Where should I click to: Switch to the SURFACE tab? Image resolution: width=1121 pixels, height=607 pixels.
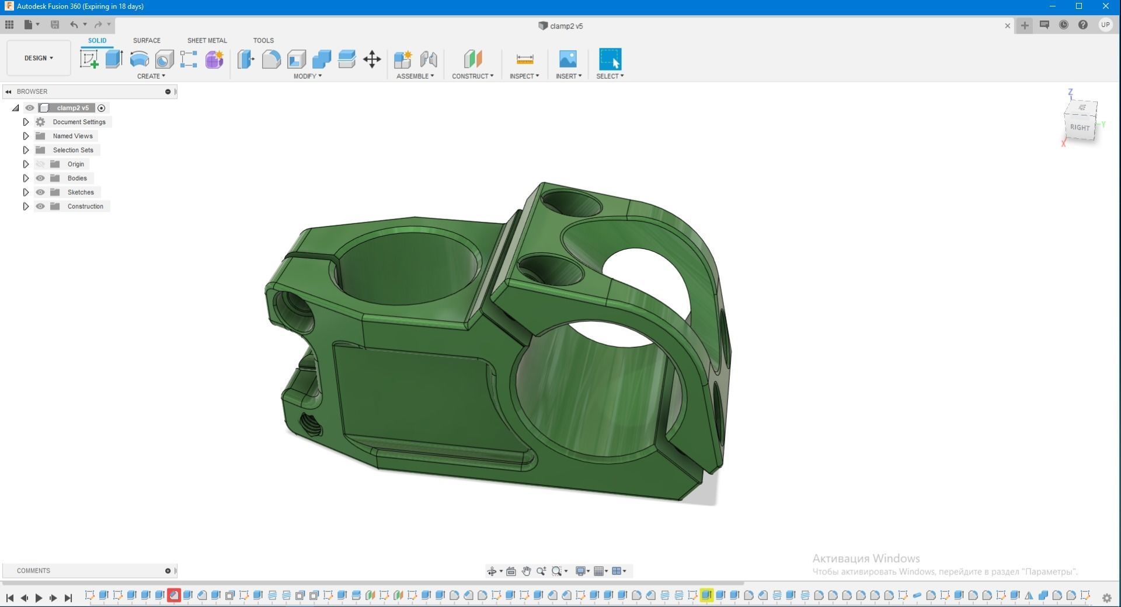pos(147,40)
